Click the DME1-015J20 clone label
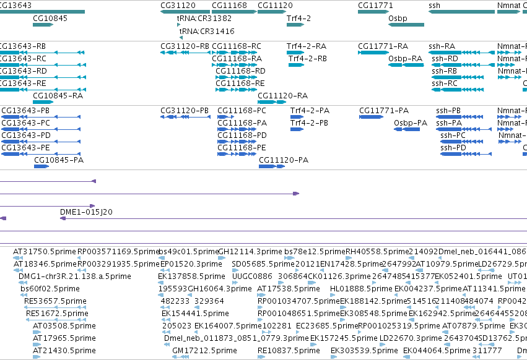Image resolution: width=527 pixels, height=360 pixels. click(86, 212)
